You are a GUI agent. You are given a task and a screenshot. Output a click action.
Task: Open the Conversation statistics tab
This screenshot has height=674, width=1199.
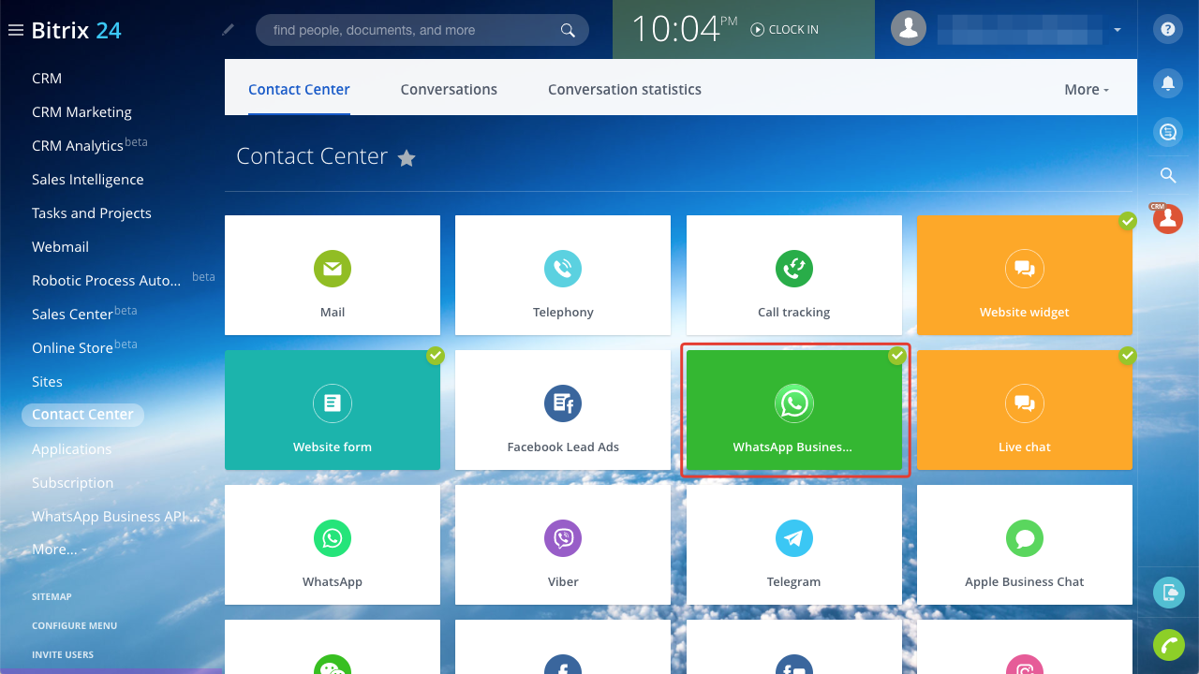pos(625,90)
